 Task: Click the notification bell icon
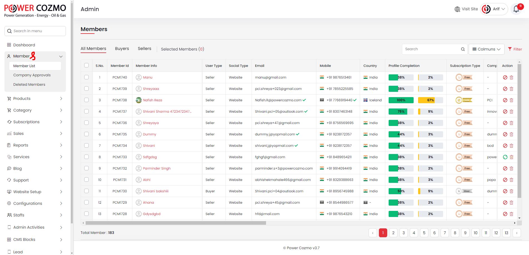tap(516, 9)
